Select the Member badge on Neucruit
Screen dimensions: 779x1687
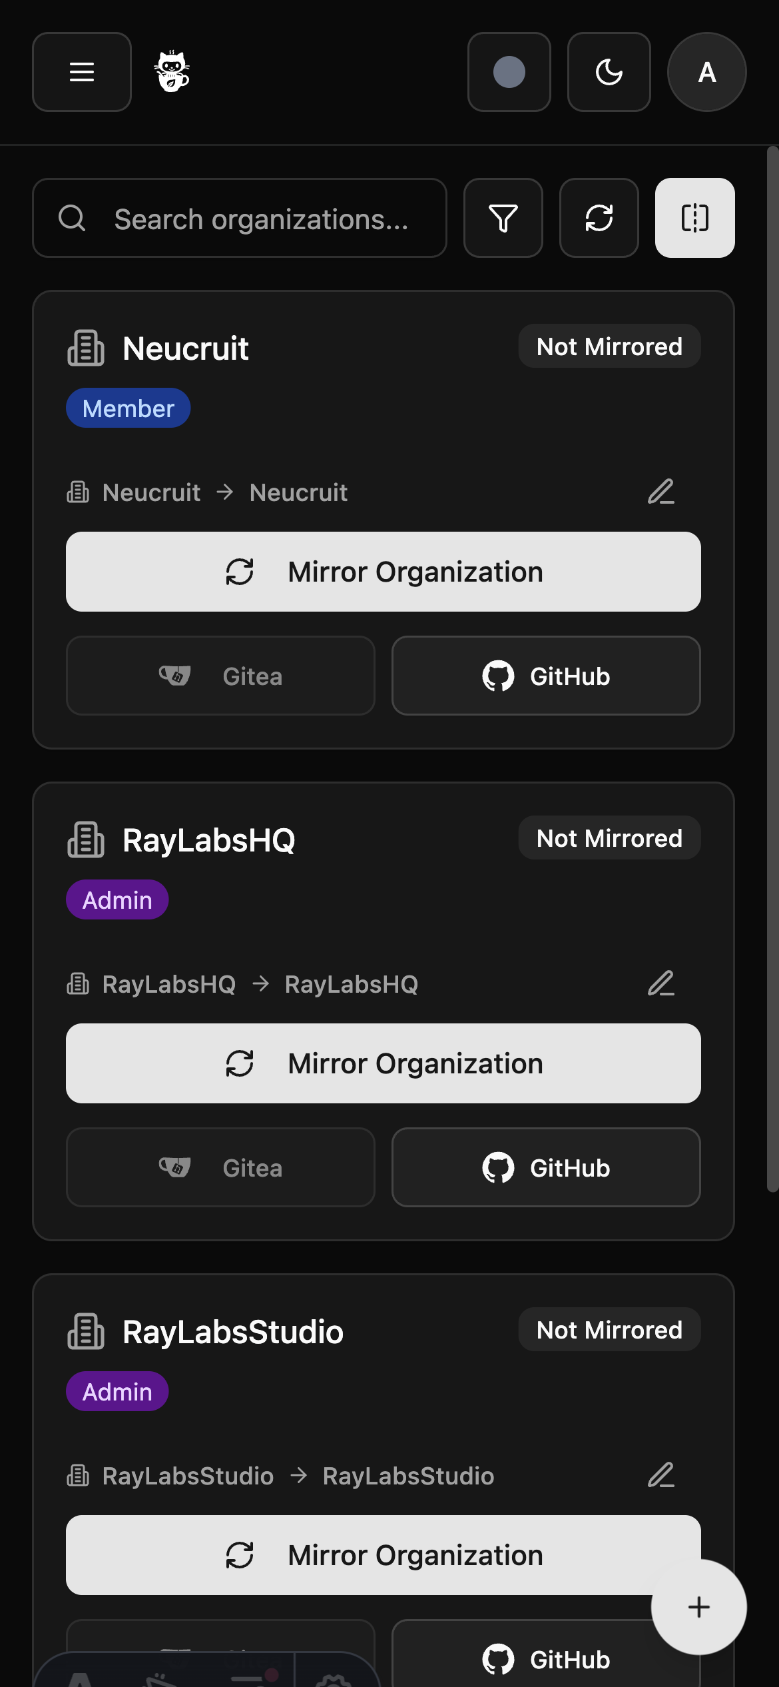(x=128, y=408)
